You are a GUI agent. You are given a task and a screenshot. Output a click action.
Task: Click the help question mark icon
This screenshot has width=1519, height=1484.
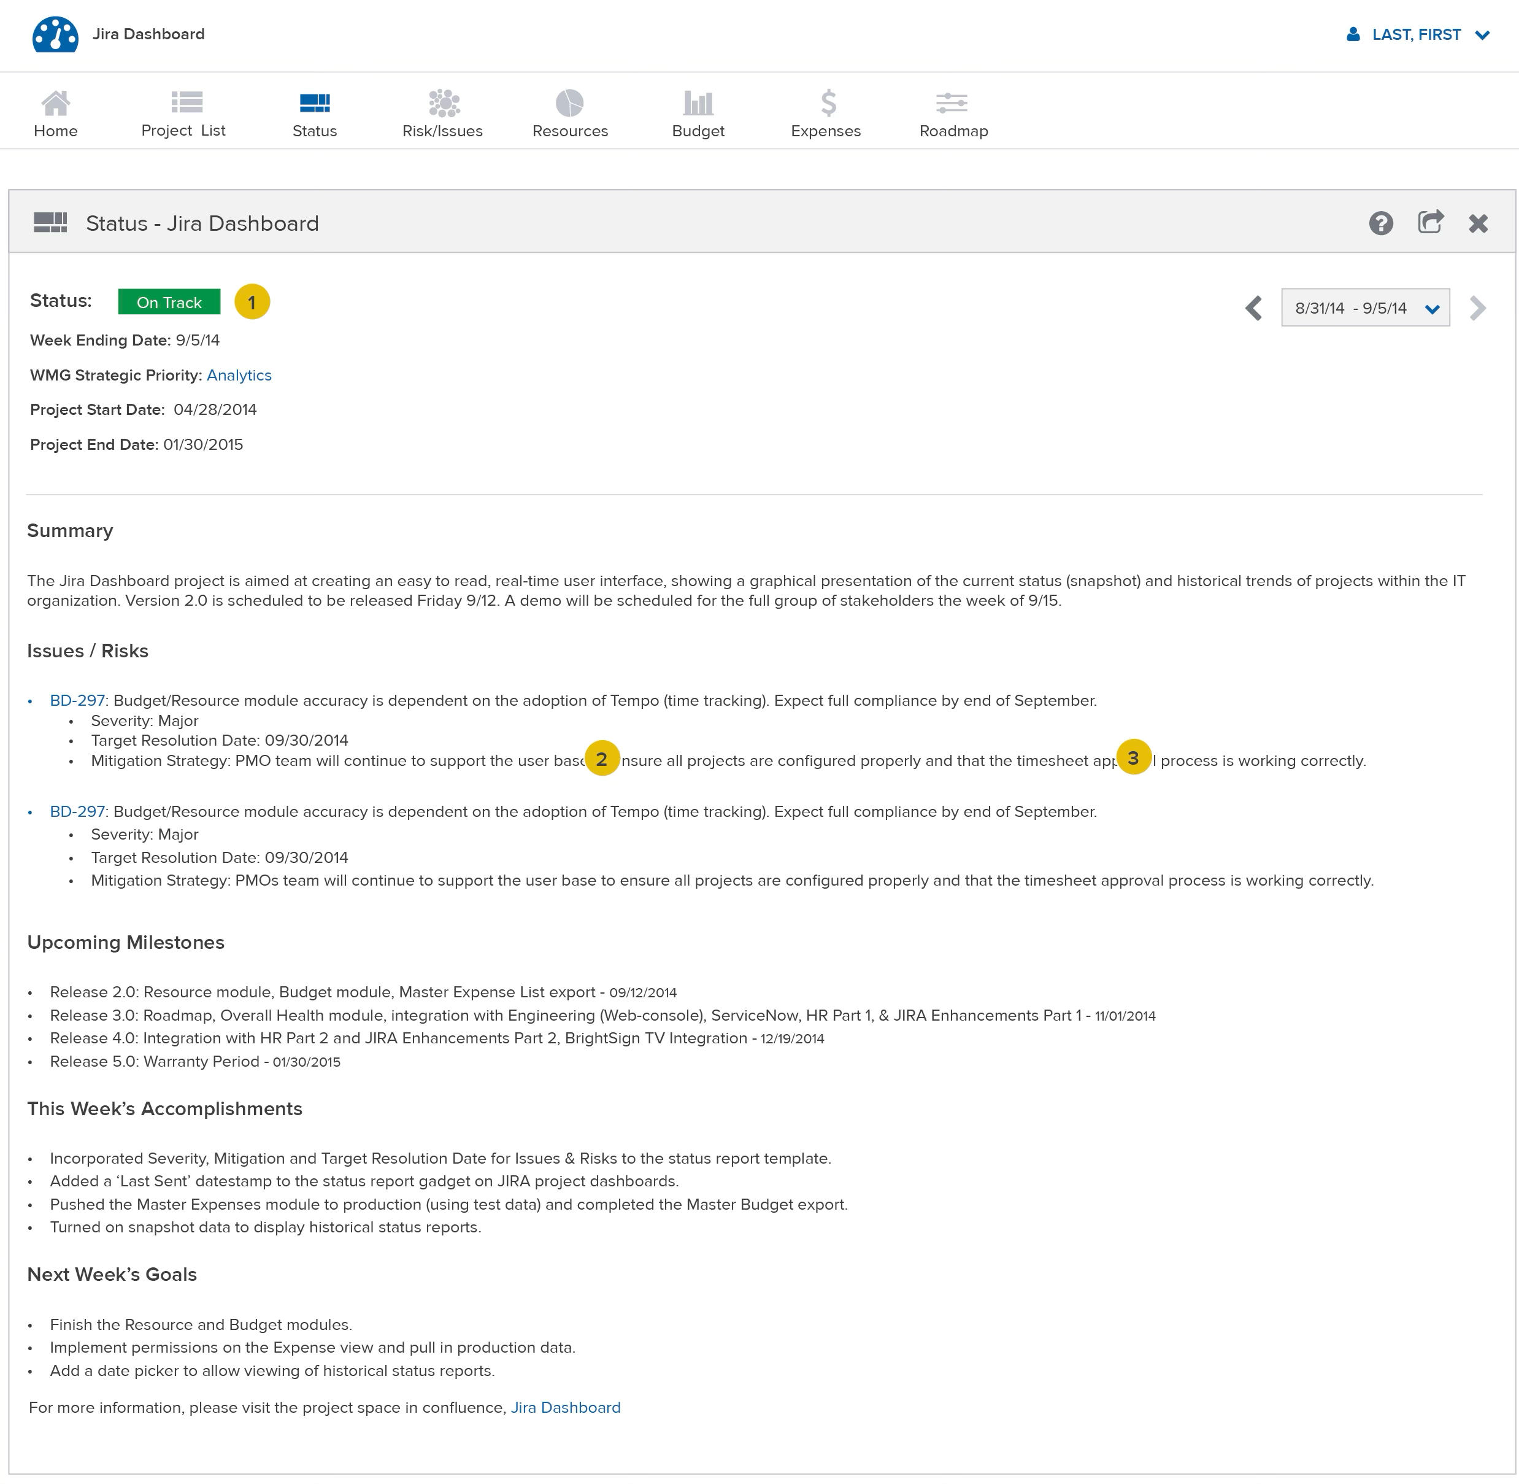pyautogui.click(x=1380, y=223)
